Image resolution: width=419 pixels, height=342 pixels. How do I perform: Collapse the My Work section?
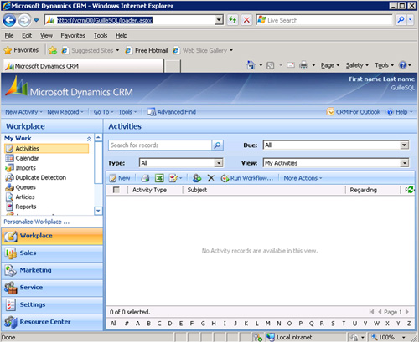pos(89,139)
